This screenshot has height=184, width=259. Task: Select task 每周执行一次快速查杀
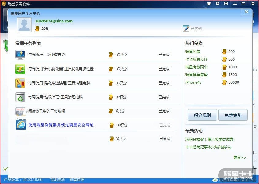(x=46, y=55)
